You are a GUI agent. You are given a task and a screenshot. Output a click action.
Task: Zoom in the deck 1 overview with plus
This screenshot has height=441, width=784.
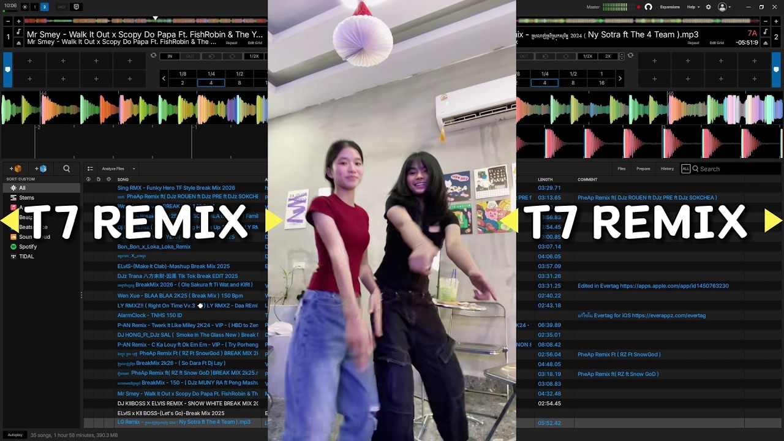(x=18, y=21)
